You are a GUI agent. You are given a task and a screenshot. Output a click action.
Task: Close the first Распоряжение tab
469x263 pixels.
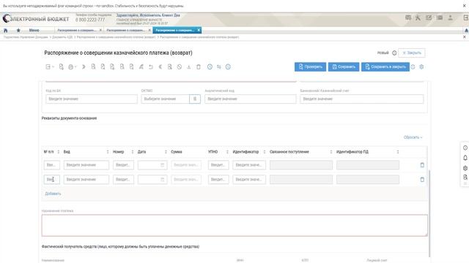[100, 31]
